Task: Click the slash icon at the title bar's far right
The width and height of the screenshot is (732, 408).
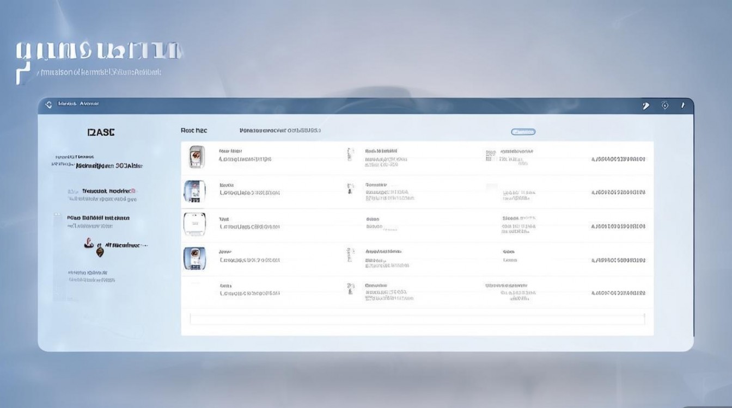Action: click(x=682, y=106)
